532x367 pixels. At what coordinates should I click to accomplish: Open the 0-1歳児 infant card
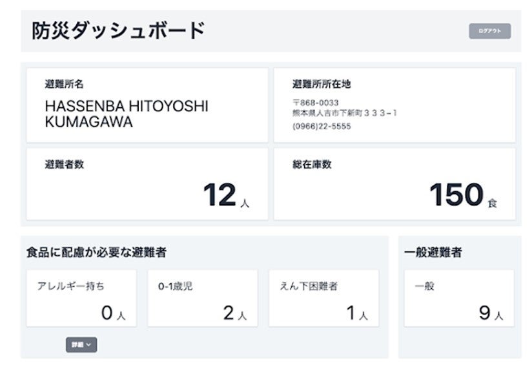[202, 298]
